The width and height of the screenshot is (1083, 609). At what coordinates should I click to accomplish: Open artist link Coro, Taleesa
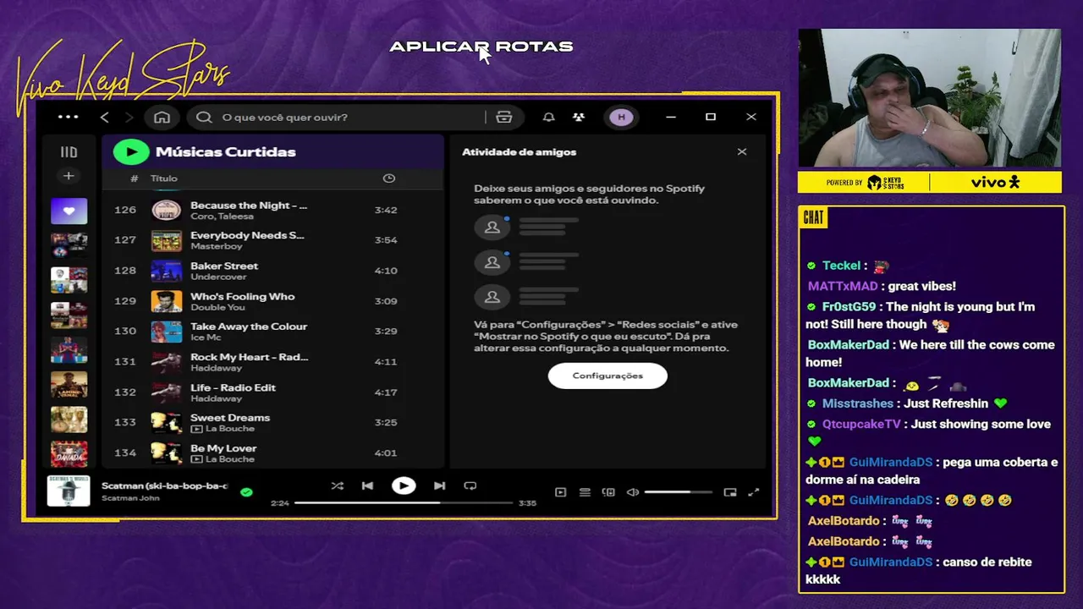pyautogui.click(x=222, y=217)
